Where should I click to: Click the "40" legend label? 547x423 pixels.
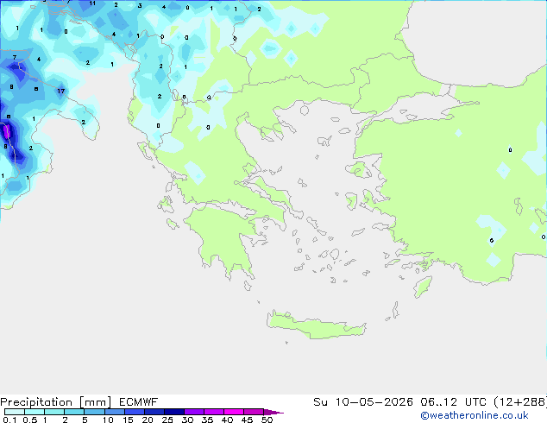tap(227, 420)
